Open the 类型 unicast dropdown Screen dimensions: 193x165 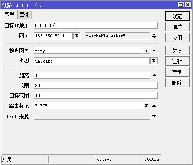[154, 61]
